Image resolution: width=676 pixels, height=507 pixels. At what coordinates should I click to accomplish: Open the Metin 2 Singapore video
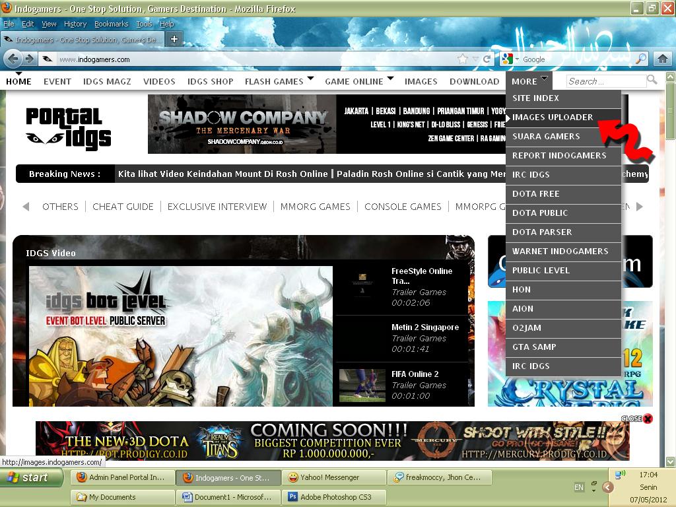[x=424, y=327]
